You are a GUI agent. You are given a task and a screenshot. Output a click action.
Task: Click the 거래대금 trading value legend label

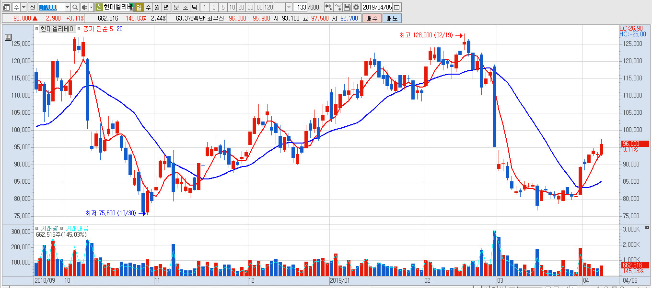coord(77,228)
